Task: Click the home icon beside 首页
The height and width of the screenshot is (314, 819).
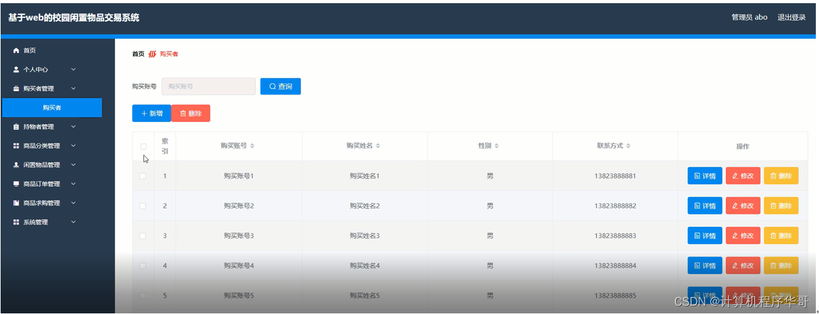Action: pyautogui.click(x=17, y=51)
